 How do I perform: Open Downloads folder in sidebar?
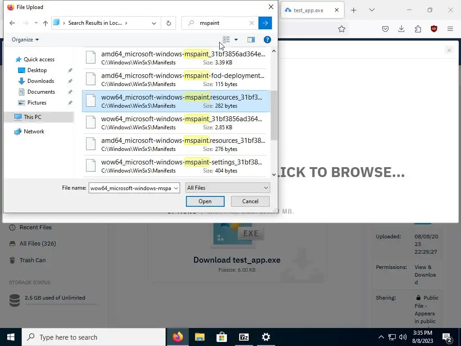pos(41,81)
